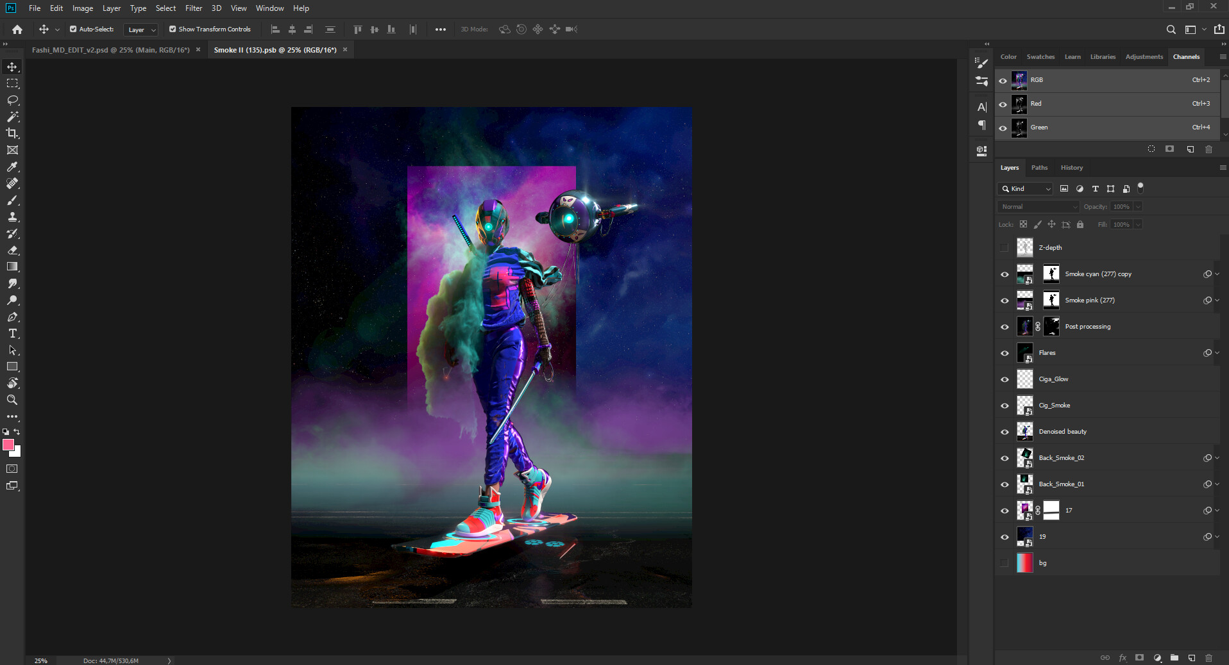Select the Brush tool
The height and width of the screenshot is (665, 1229).
[x=12, y=200]
